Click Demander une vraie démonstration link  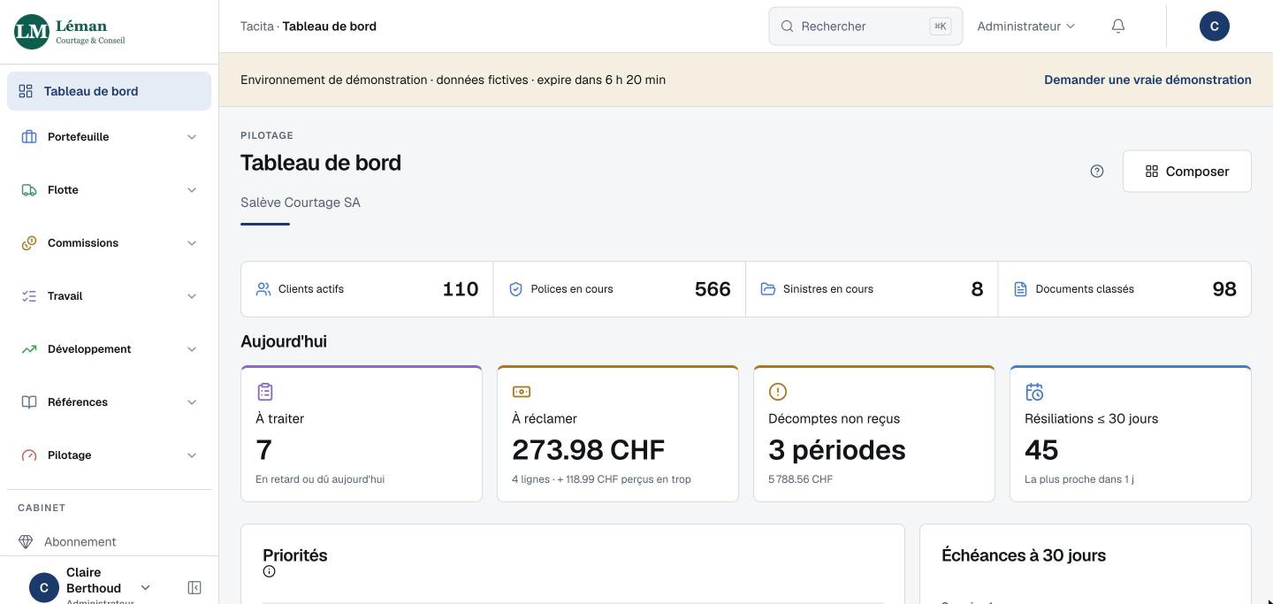point(1147,80)
